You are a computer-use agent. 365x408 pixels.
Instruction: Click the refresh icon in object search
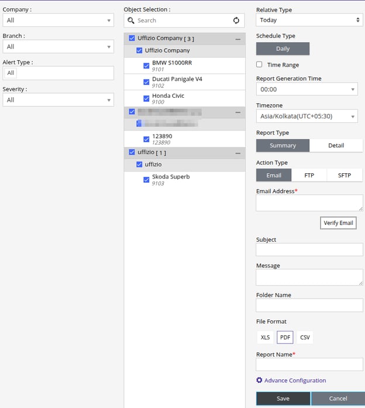coord(236,20)
